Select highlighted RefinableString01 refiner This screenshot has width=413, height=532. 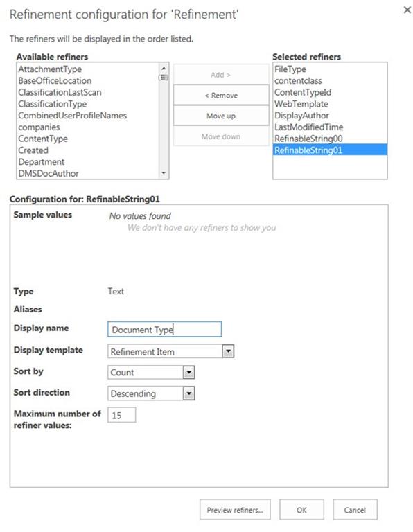coord(330,150)
